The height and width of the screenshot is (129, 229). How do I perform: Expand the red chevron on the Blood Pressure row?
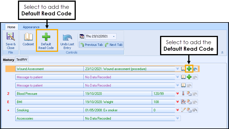tap(178, 93)
